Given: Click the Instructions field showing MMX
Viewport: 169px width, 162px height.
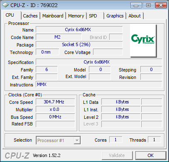Looking at the screenshot, I should 99,84.
